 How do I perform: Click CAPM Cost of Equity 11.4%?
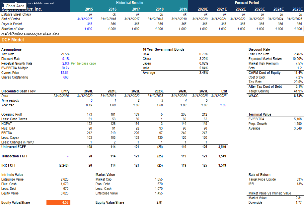click(298, 73)
